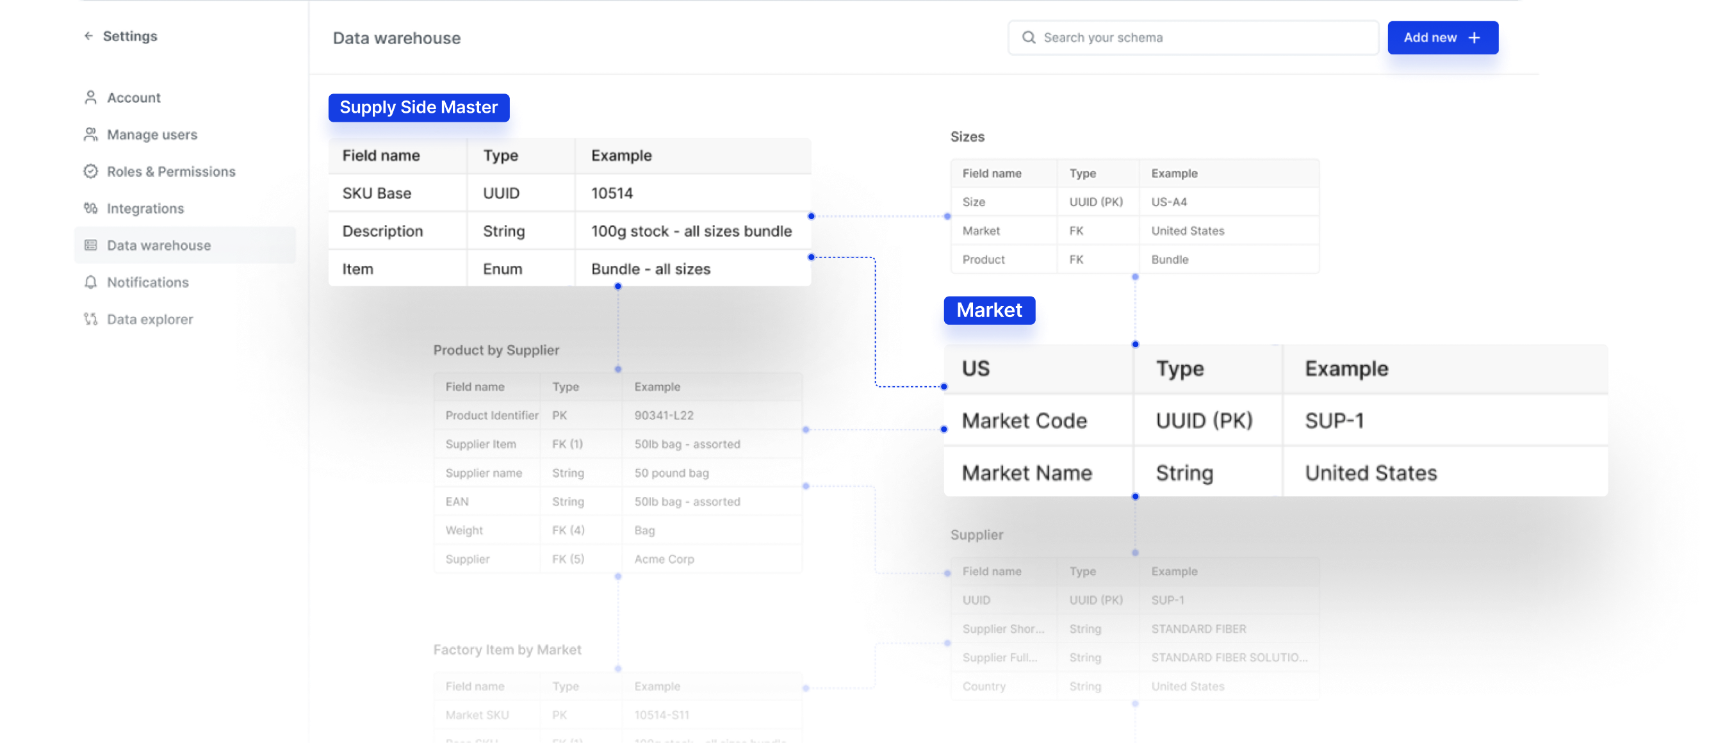This screenshot has width=1716, height=743.
Task: Click the Integrations icon in sidebar
Action: 90,209
